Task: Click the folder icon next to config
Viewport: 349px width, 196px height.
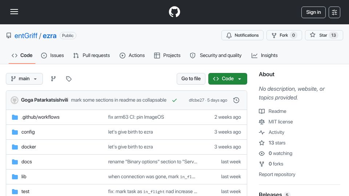Action: (x=15, y=132)
